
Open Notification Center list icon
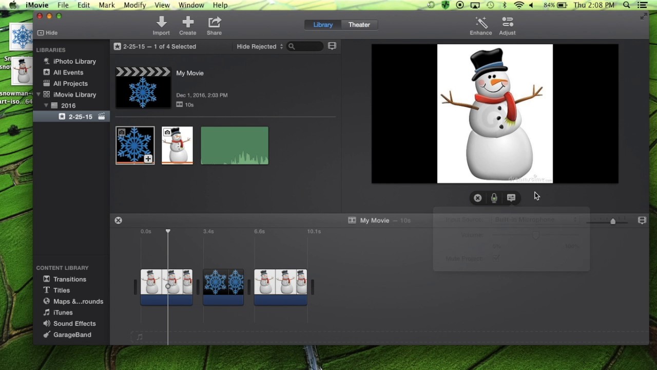click(x=642, y=5)
